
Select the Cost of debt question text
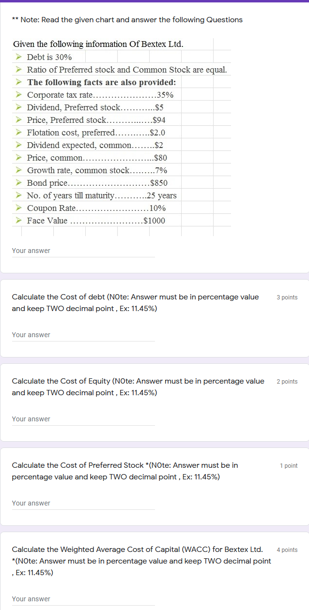tap(136, 302)
